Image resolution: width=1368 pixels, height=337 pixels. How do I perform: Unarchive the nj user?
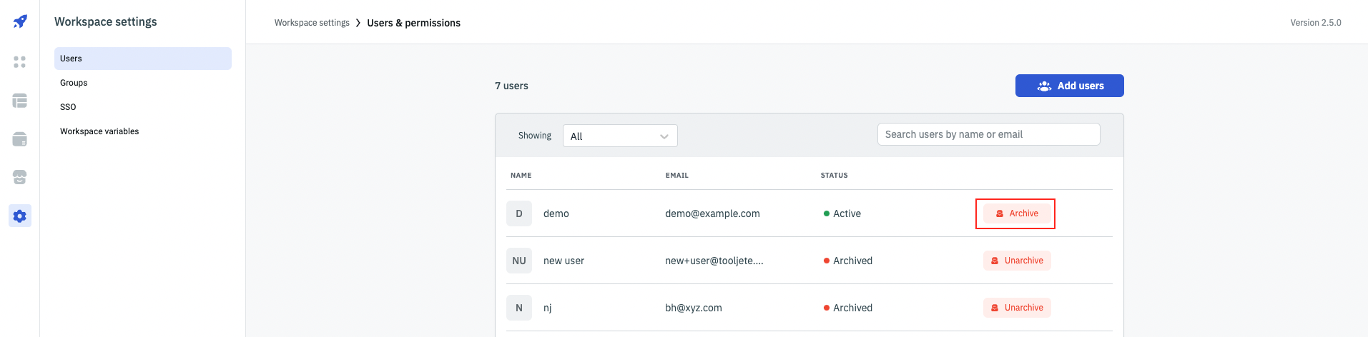pyautogui.click(x=1016, y=308)
